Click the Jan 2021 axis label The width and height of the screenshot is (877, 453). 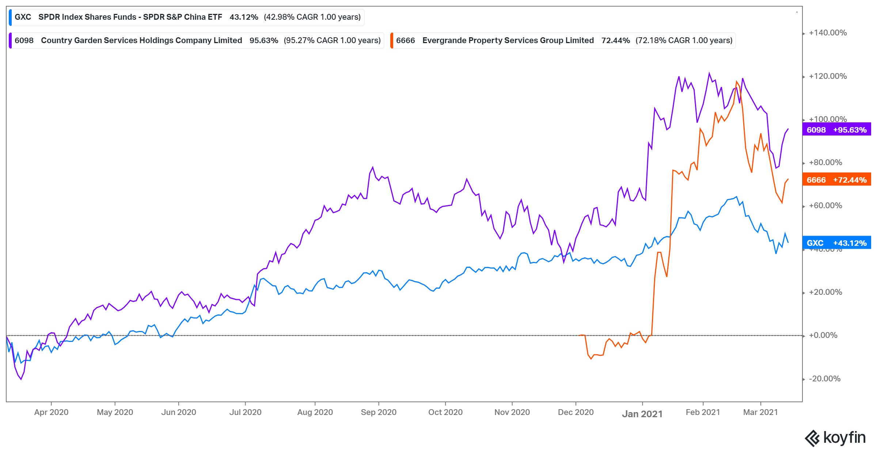[x=642, y=414]
